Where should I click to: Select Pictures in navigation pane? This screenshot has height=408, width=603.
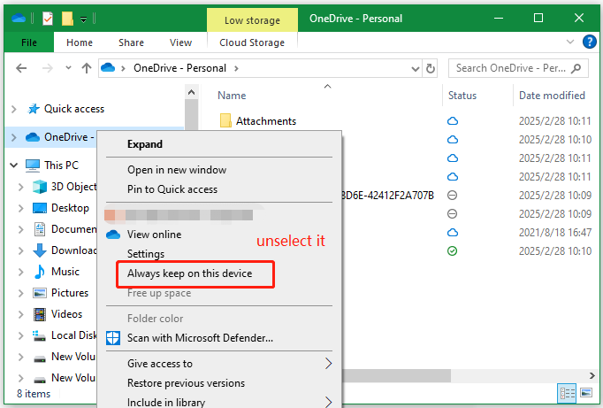pos(70,293)
